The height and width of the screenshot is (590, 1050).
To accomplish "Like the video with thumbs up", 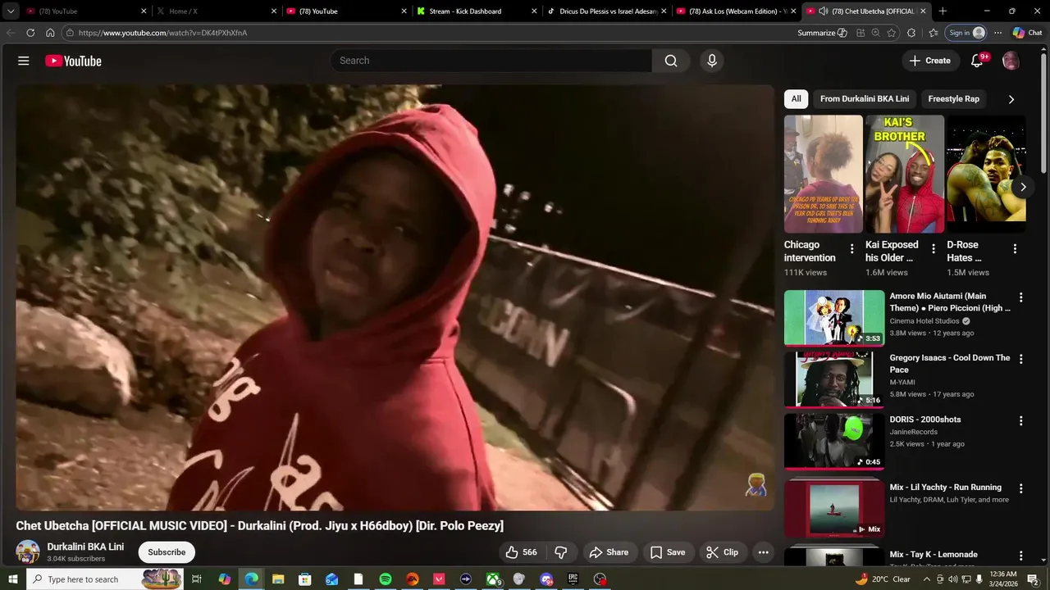I will coord(521,552).
